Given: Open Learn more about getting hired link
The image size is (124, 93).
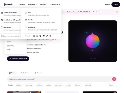Looking at the screenshot, I should (12, 36).
